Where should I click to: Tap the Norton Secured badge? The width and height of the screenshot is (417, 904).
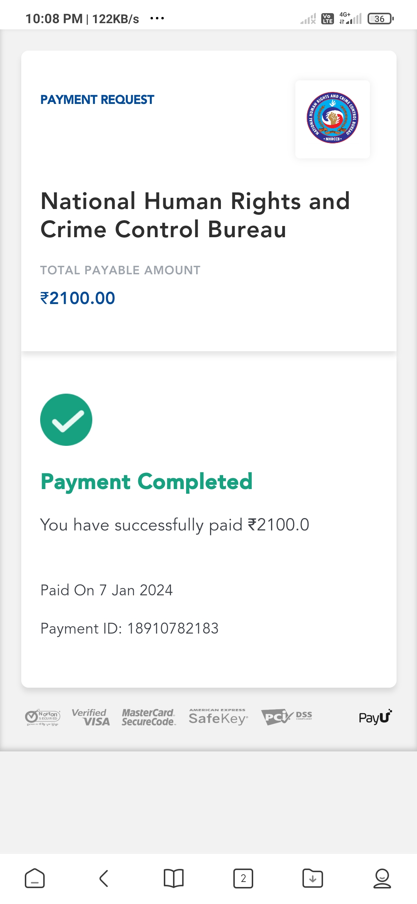click(43, 717)
